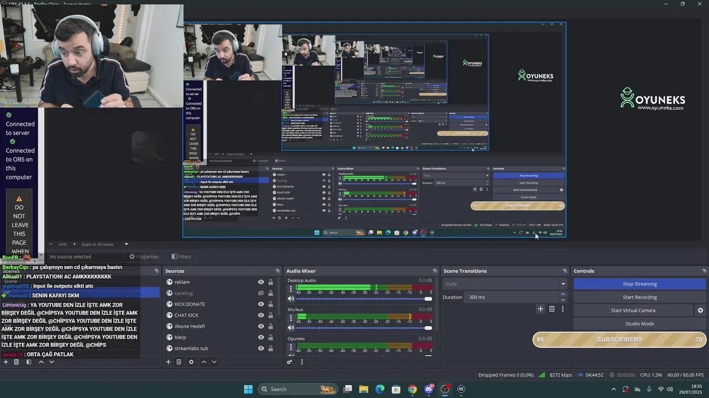Open transition properties three-dot menu
This screenshot has height=398, width=709.
coord(563,309)
